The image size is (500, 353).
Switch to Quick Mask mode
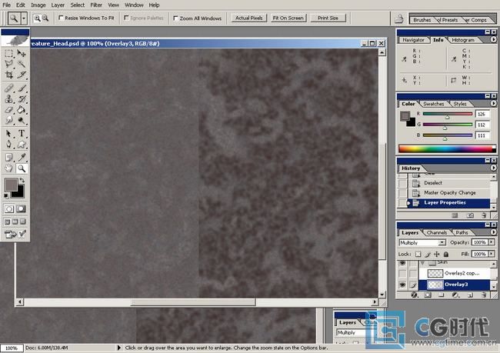(21, 209)
